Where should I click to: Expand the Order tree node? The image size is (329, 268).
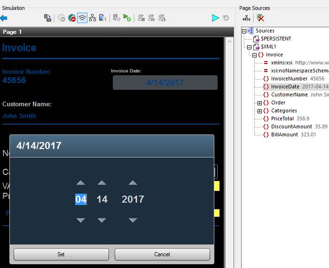coord(259,103)
